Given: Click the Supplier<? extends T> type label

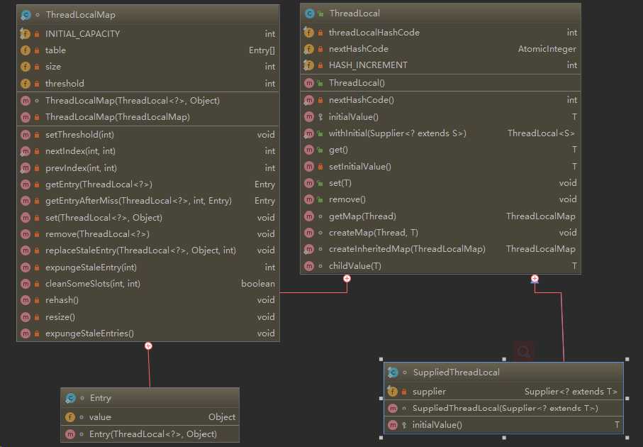Looking at the screenshot, I should pos(571,392).
